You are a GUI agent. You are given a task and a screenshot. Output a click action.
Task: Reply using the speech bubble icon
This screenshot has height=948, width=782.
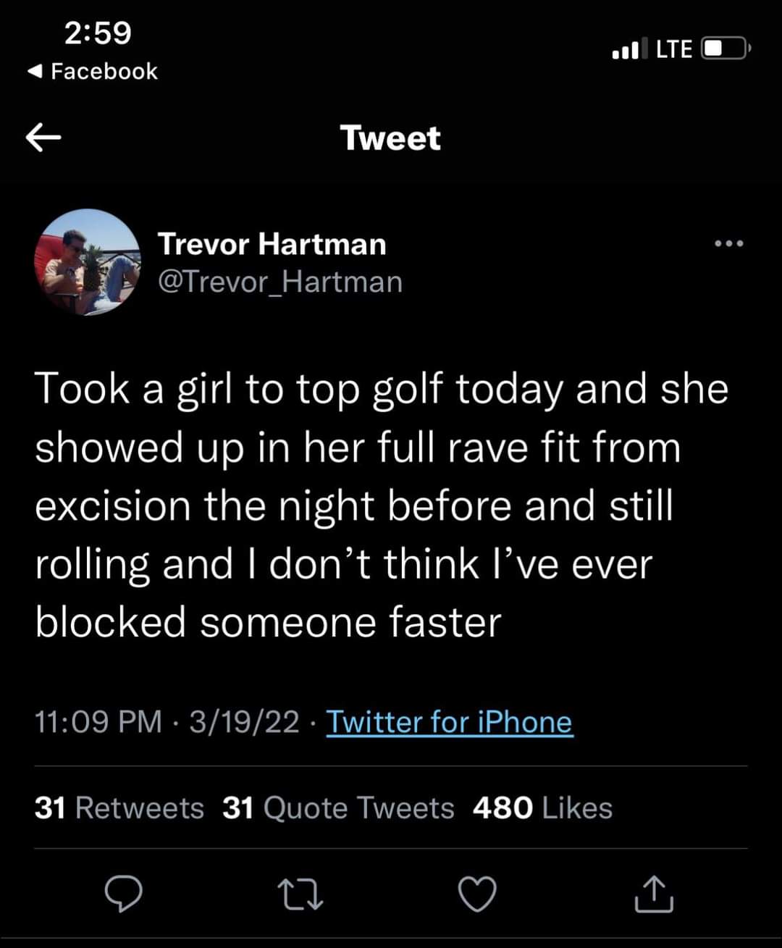pyautogui.click(x=123, y=894)
